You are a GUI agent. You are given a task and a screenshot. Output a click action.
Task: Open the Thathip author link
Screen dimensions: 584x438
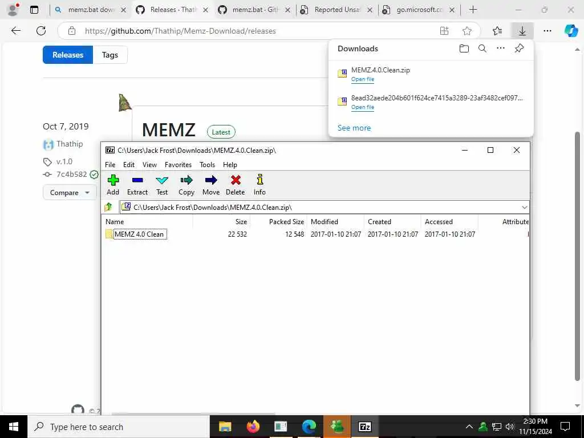(x=69, y=144)
